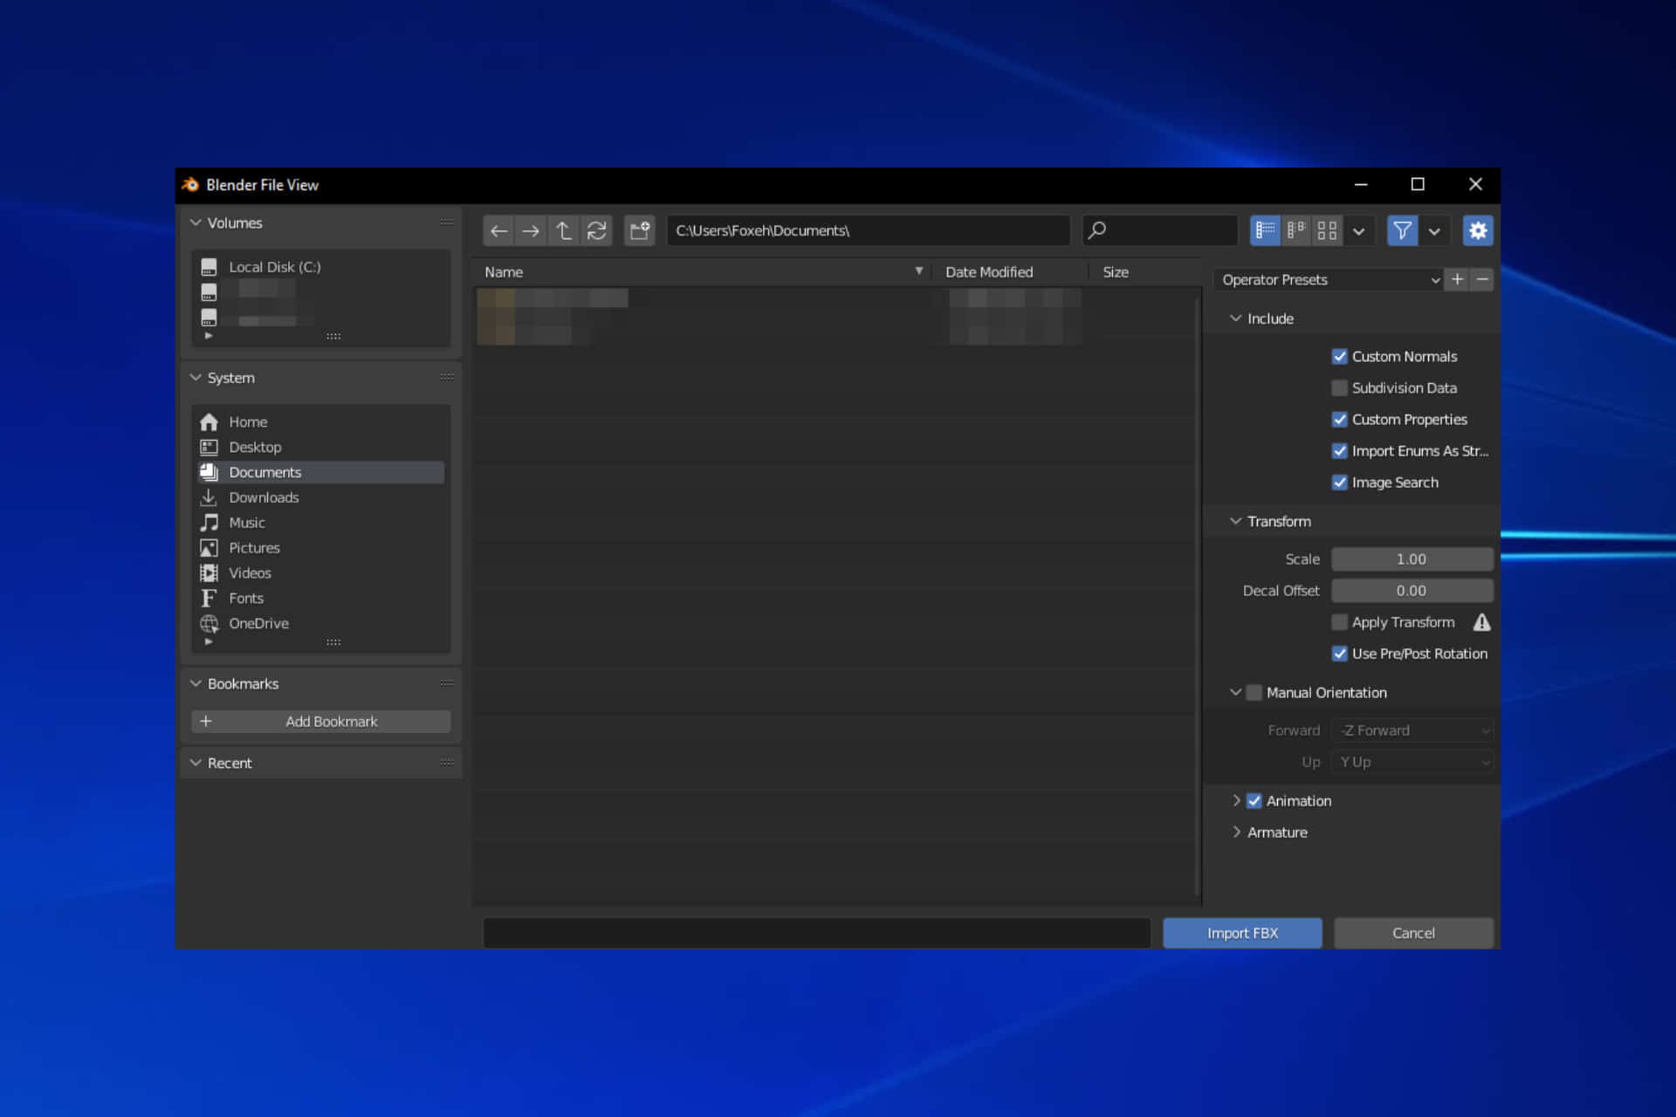Cancel the file import
The width and height of the screenshot is (1676, 1117).
[1413, 933]
